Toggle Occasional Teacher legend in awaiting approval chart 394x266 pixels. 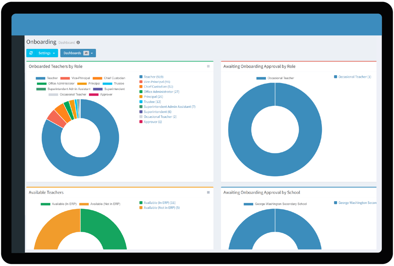click(x=275, y=78)
